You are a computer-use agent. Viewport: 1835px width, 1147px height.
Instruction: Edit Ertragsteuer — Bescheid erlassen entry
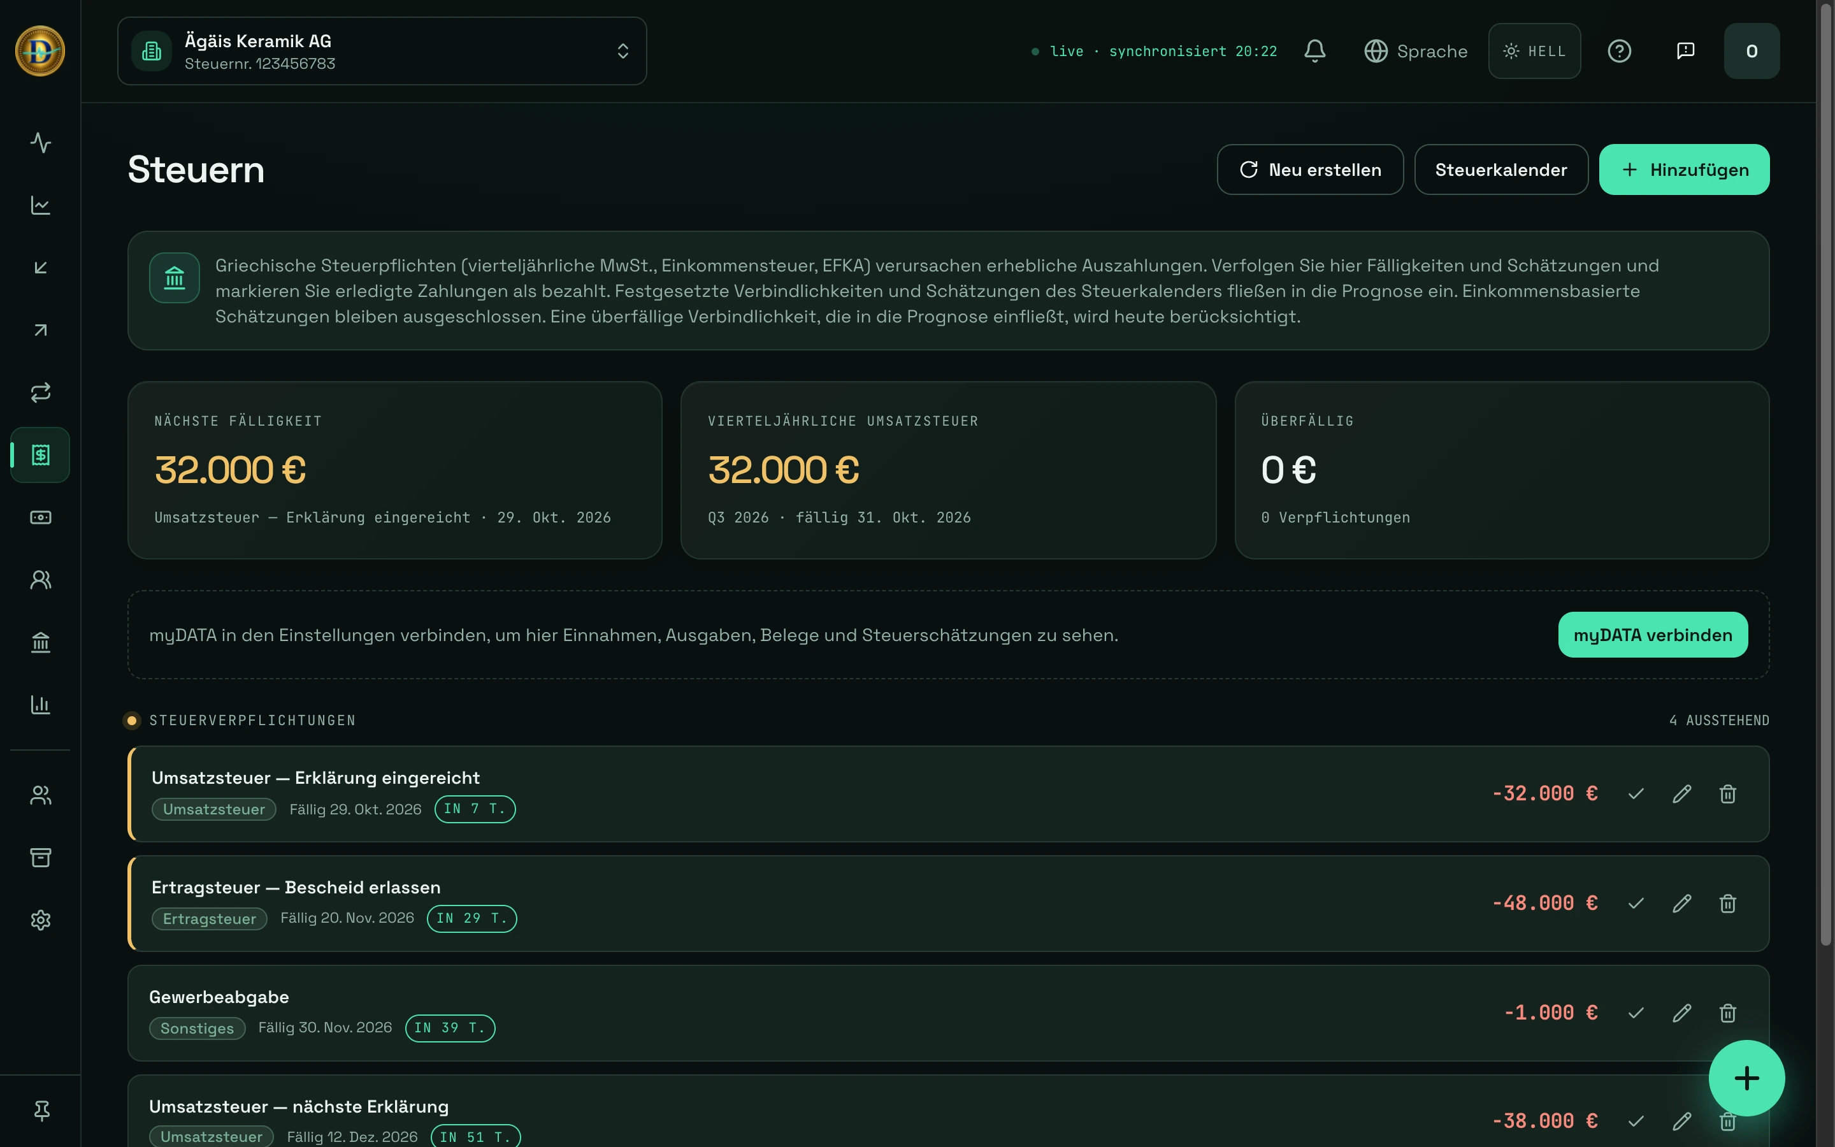[1682, 904]
